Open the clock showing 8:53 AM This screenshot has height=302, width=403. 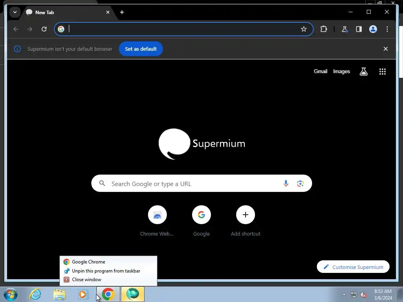point(383,295)
